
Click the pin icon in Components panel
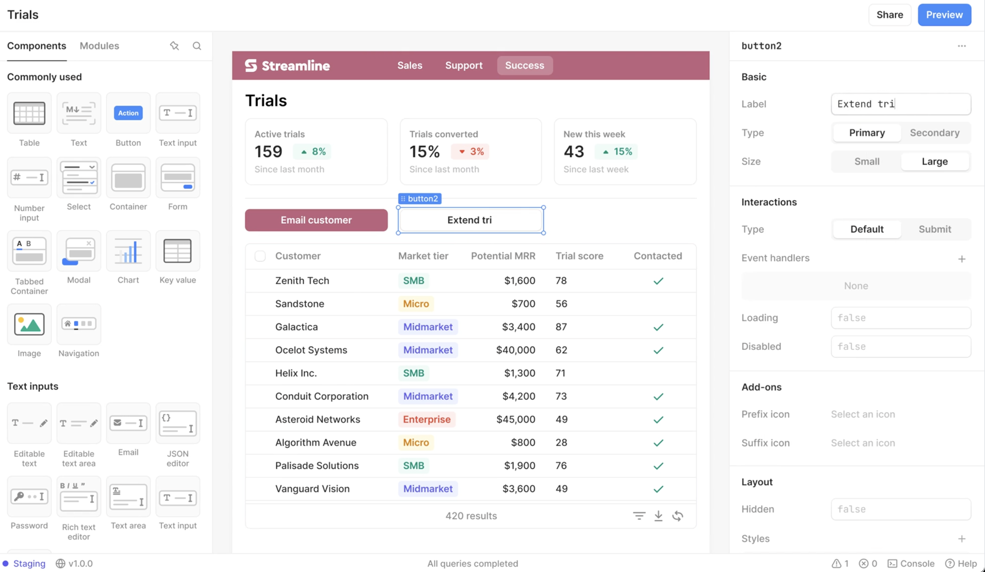click(174, 46)
